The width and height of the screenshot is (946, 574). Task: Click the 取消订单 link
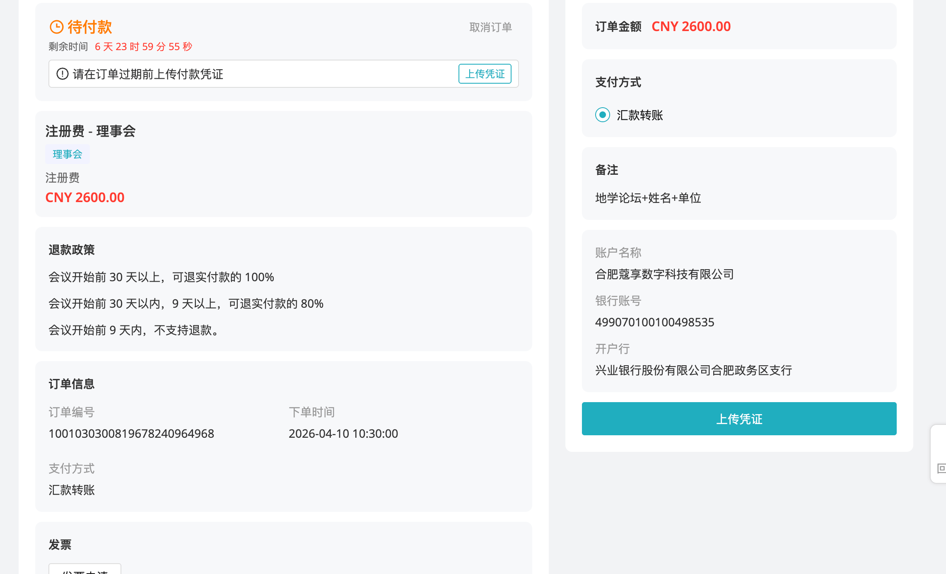(490, 27)
